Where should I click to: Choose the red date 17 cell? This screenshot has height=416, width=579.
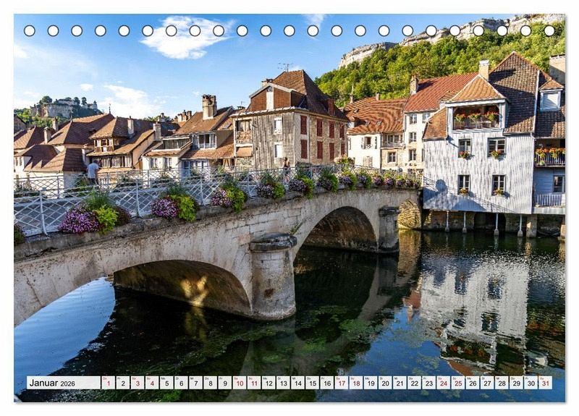coord(342,383)
